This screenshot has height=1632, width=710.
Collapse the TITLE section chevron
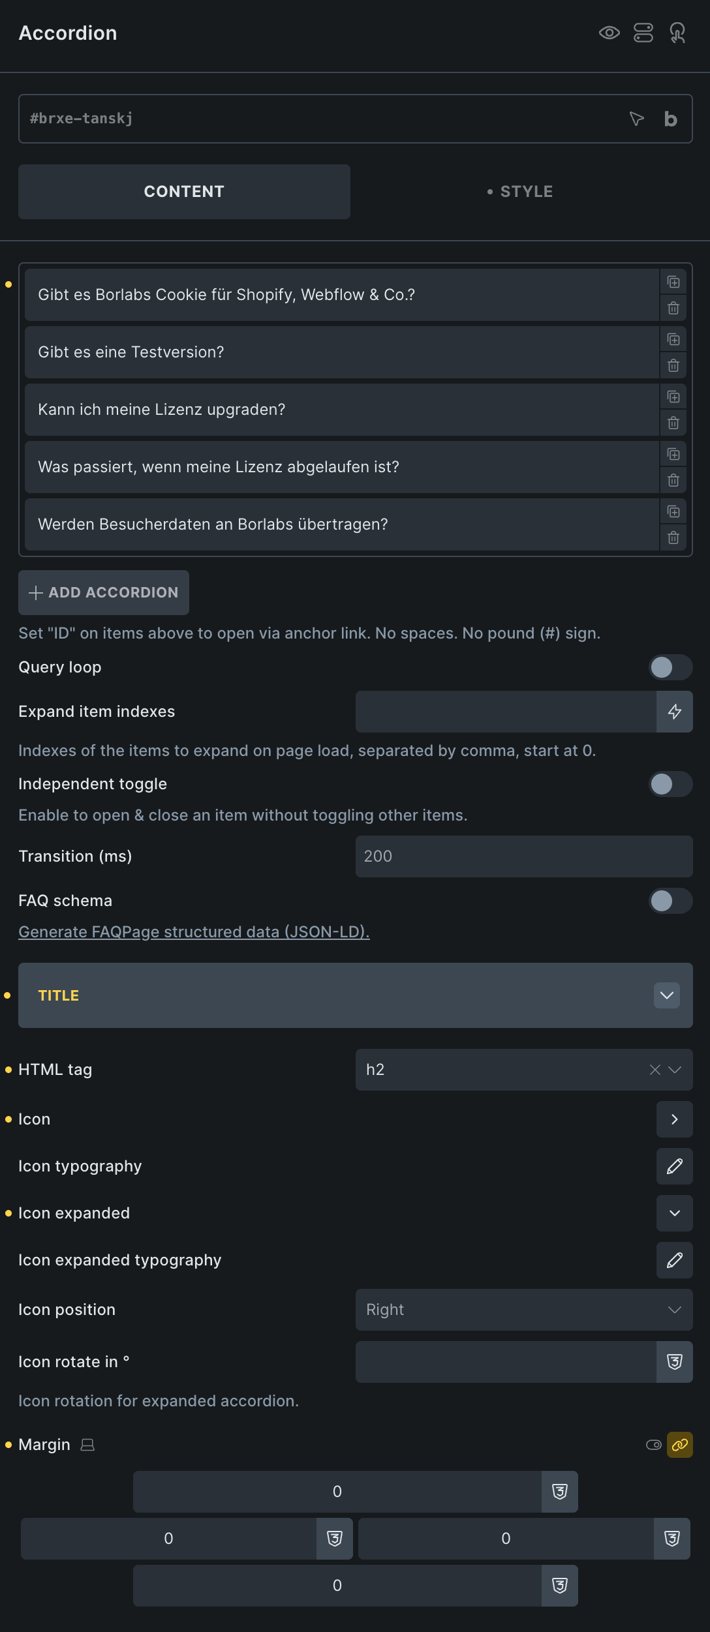click(667, 995)
